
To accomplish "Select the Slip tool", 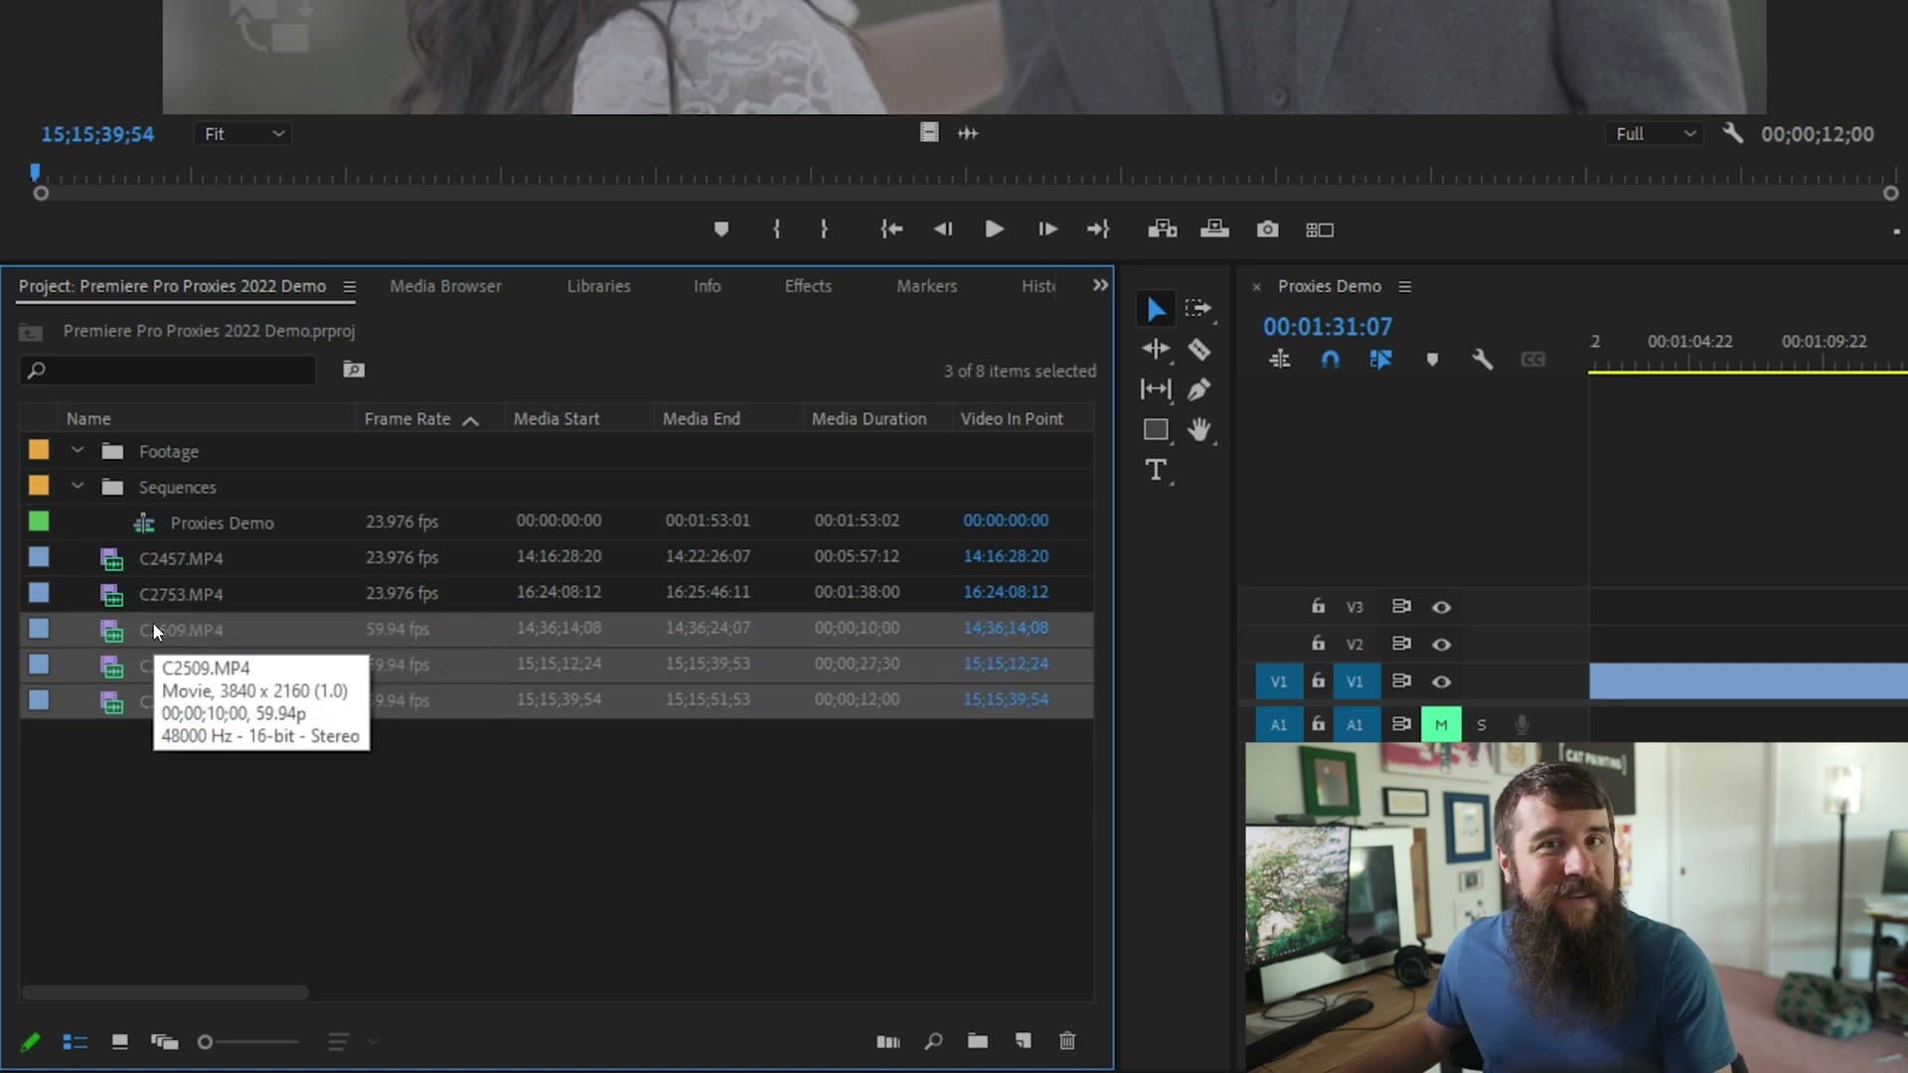I will click(1156, 389).
